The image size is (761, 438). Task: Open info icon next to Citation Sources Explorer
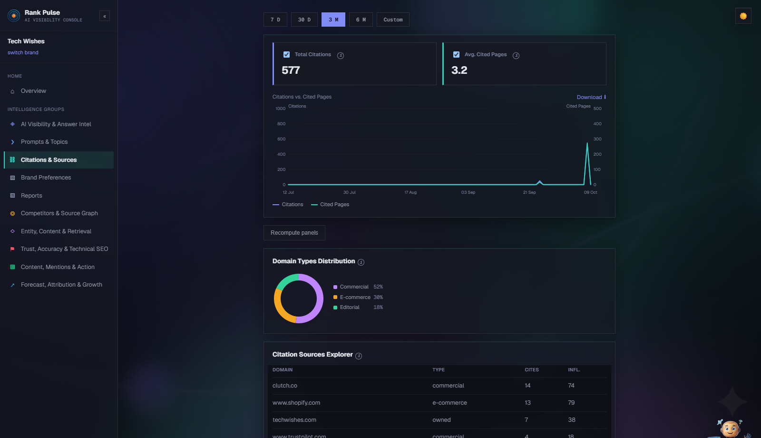tap(359, 356)
